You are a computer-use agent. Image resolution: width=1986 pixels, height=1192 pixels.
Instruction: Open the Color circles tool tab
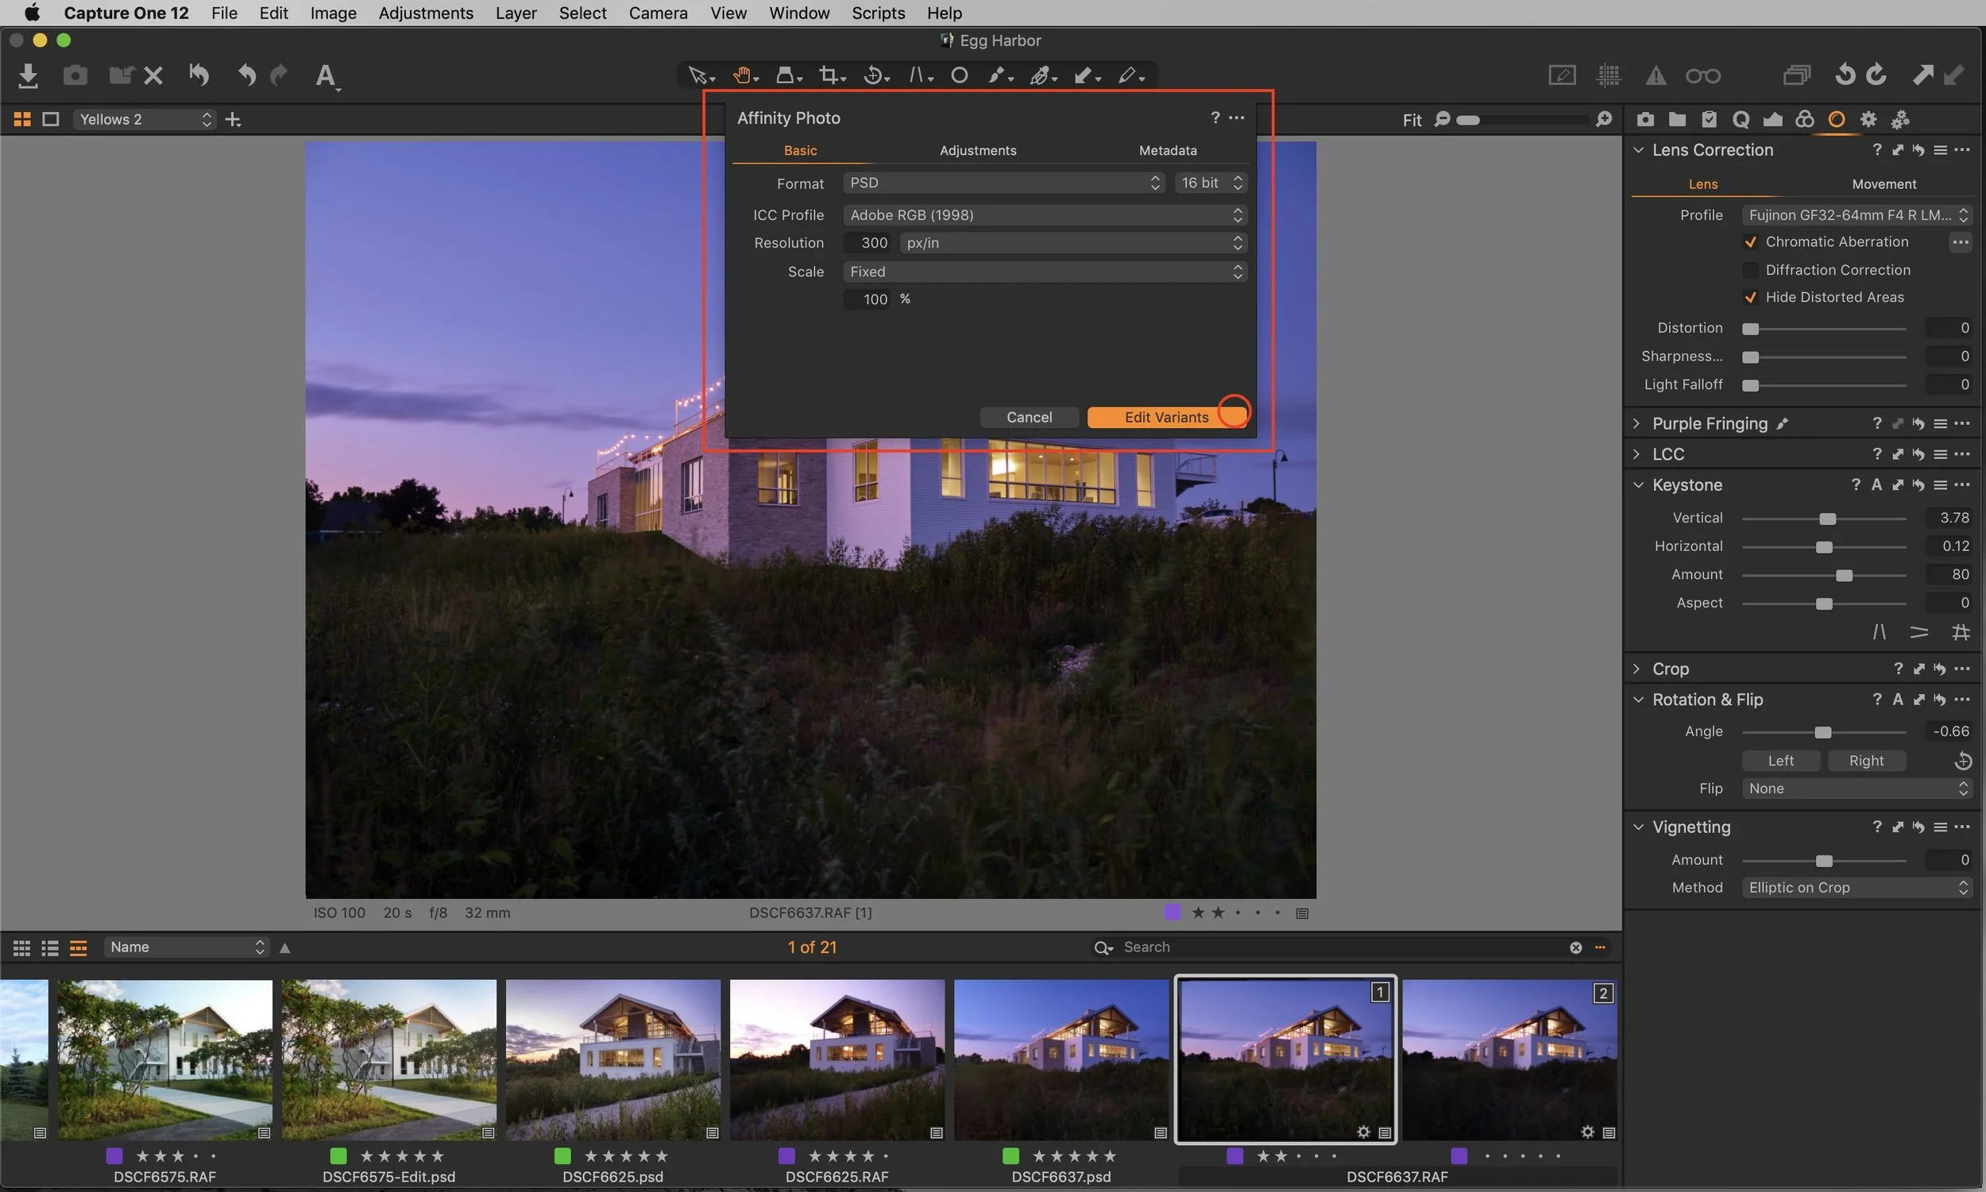click(1804, 119)
